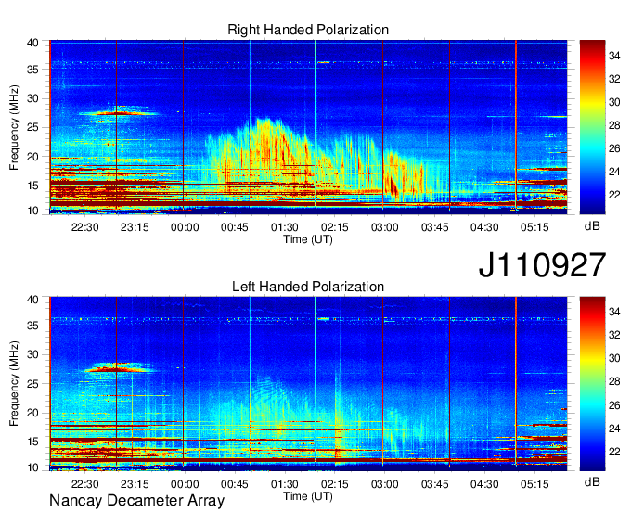Click the "15" frequency tick of Right Handed plot
Screen dimensions: 631x512
point(32,186)
